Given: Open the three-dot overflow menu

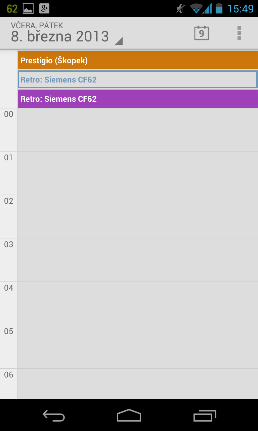Looking at the screenshot, I should coord(239,33).
